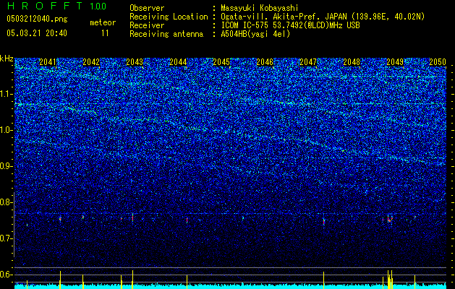Click the 2050 time marker
455x289 pixels.
click(438, 62)
